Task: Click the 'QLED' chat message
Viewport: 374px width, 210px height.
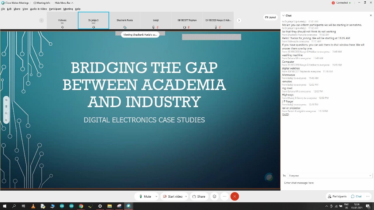Action: point(285,114)
